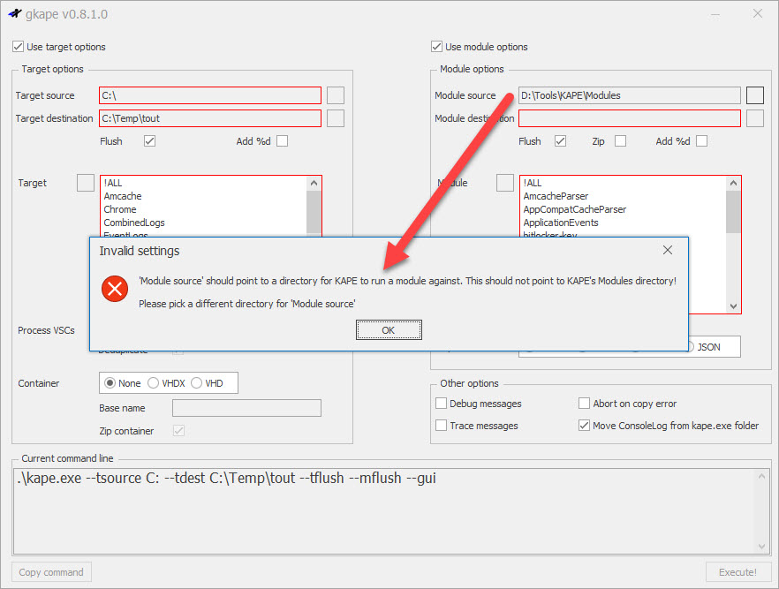Screen dimensions: 779x589
Task: Close the Invalid settings dialog with X
Action: 667,250
